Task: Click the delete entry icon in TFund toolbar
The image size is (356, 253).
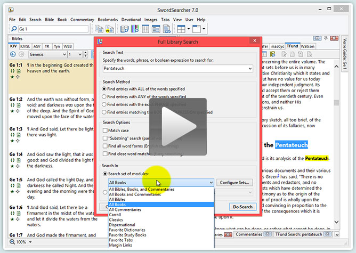Action: tap(310, 54)
